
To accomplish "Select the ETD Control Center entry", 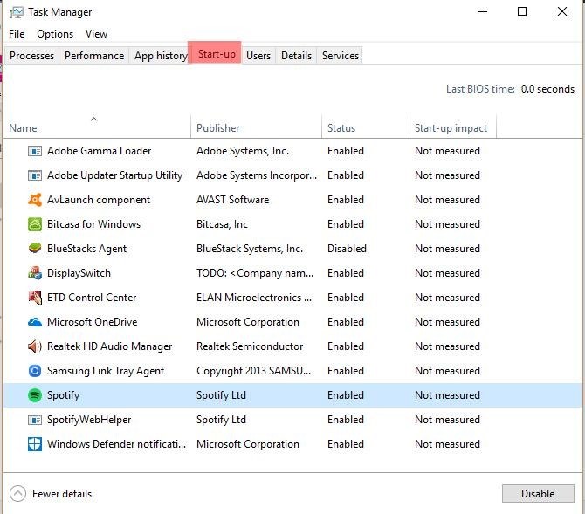I will tap(92, 298).
